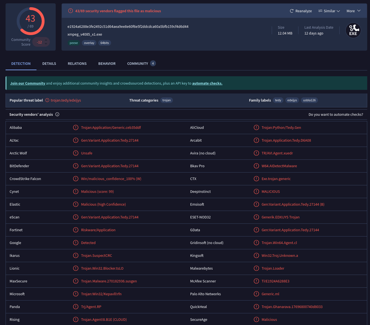The width and height of the screenshot is (370, 325).
Task: Click the file name xmpeg_v4085_x1.exe
Action: (x=85, y=34)
